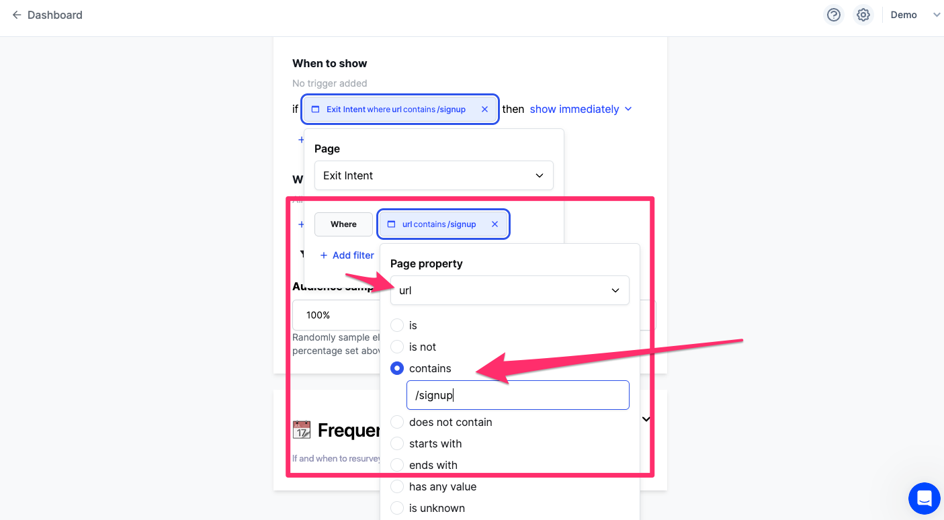
Task: Click the /signup text input field
Action: pos(518,395)
